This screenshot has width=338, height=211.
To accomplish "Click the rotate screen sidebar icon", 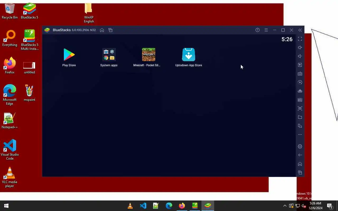I will click(300, 126).
